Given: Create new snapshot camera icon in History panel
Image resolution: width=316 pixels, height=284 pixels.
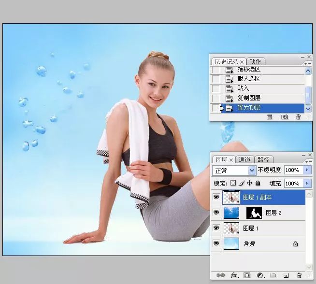Looking at the screenshot, I should (285, 117).
